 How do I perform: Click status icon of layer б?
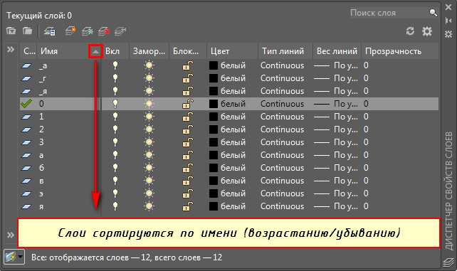[26, 168]
